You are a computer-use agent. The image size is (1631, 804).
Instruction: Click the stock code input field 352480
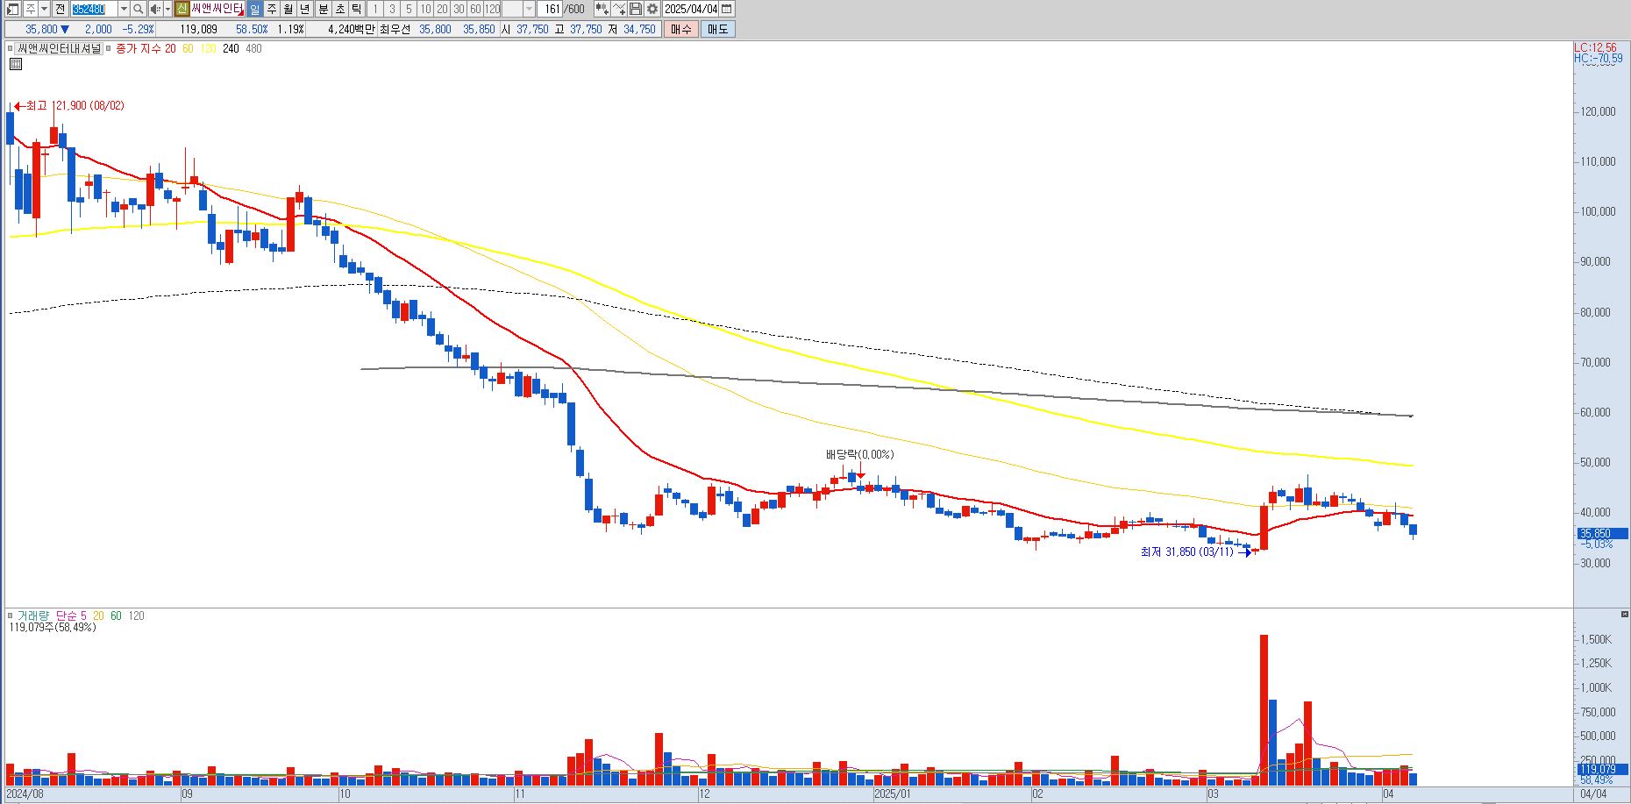click(94, 9)
